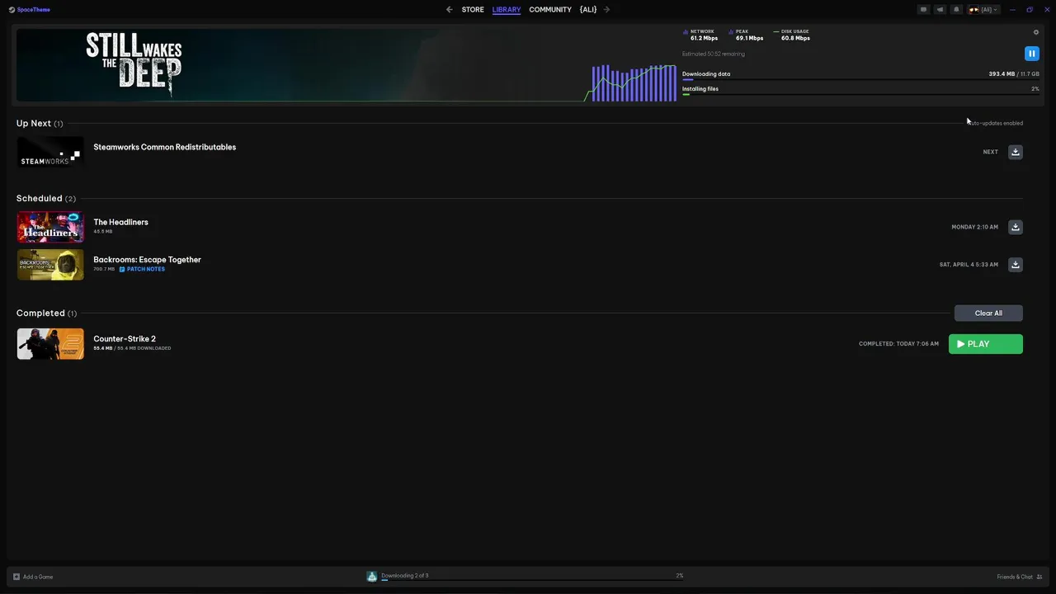Click the Installing files progress bar
The image size is (1056, 594).
coord(860,95)
